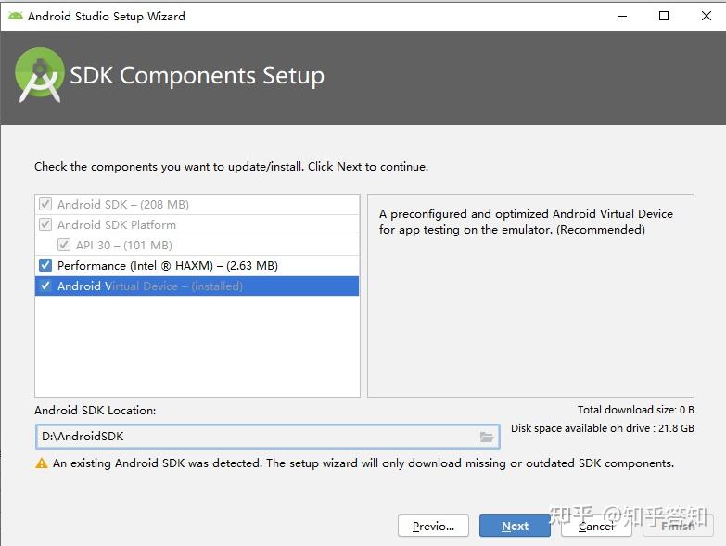726x546 pixels.
Task: Select the Android Virtual Device row
Action: (197, 286)
